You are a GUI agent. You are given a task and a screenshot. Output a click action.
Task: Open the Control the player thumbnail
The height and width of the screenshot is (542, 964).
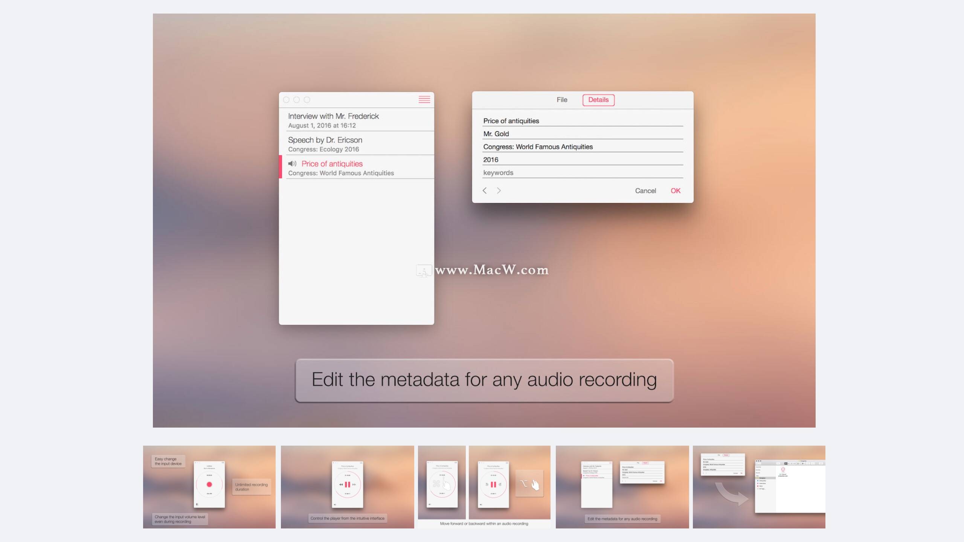347,487
